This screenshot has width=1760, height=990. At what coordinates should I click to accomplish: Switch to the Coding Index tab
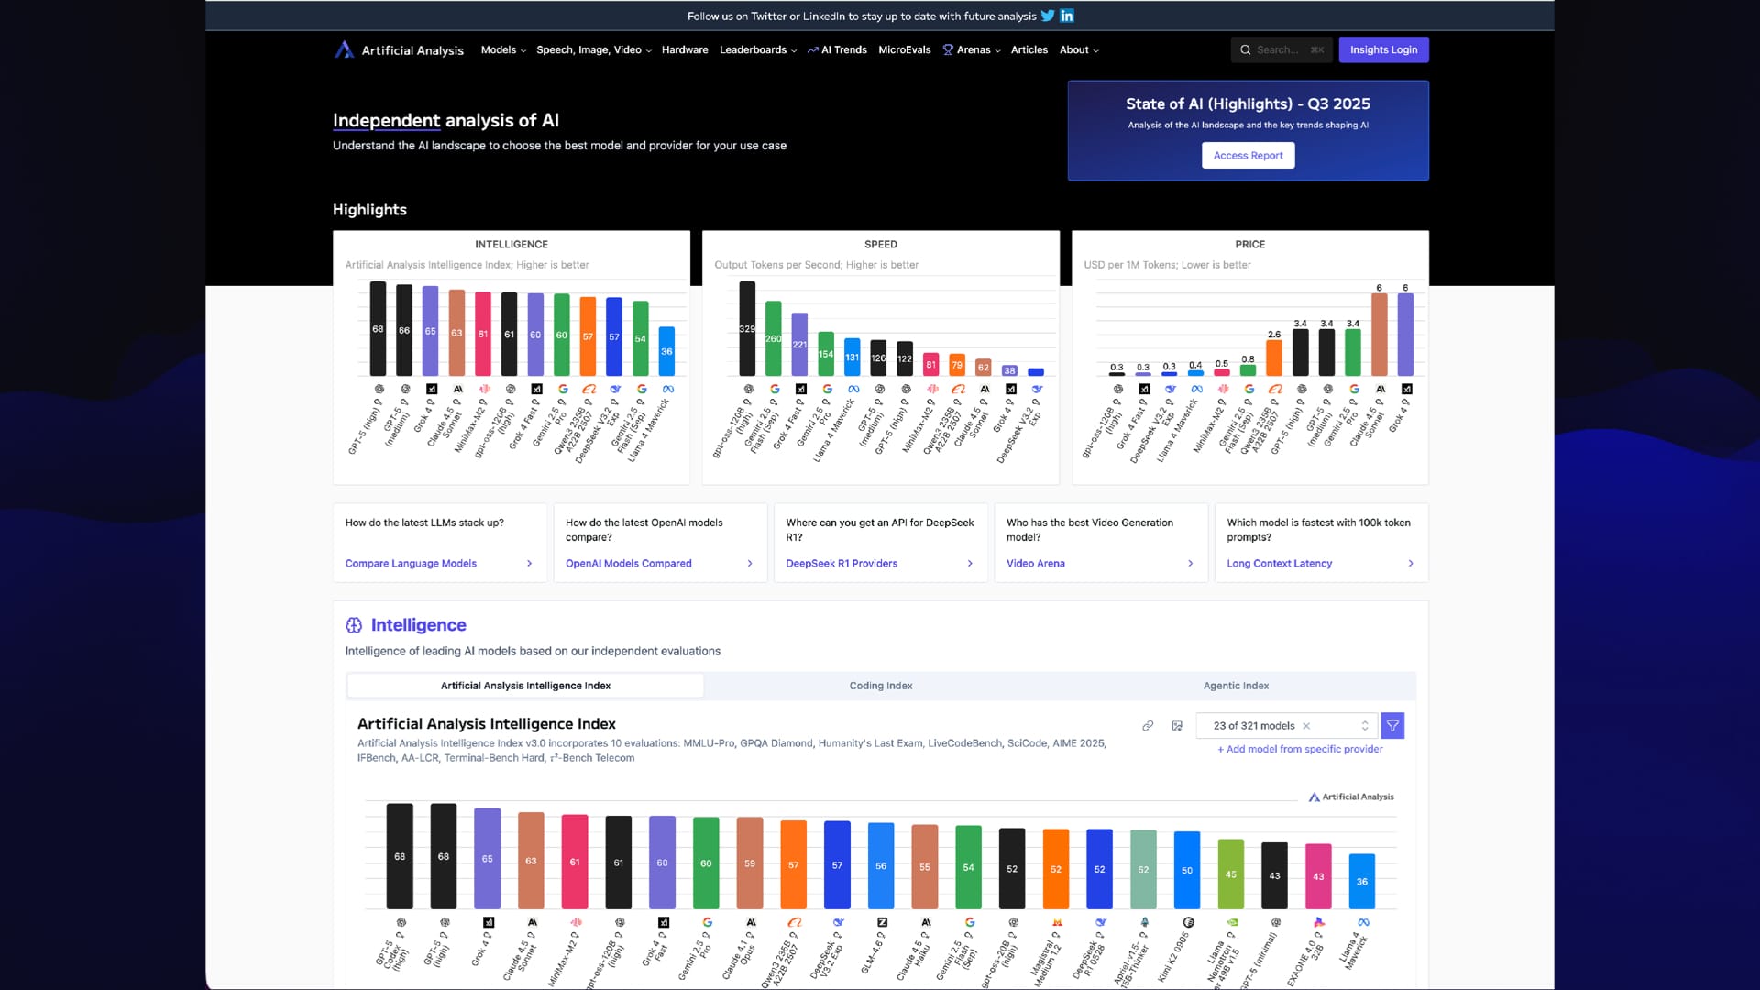coord(880,686)
